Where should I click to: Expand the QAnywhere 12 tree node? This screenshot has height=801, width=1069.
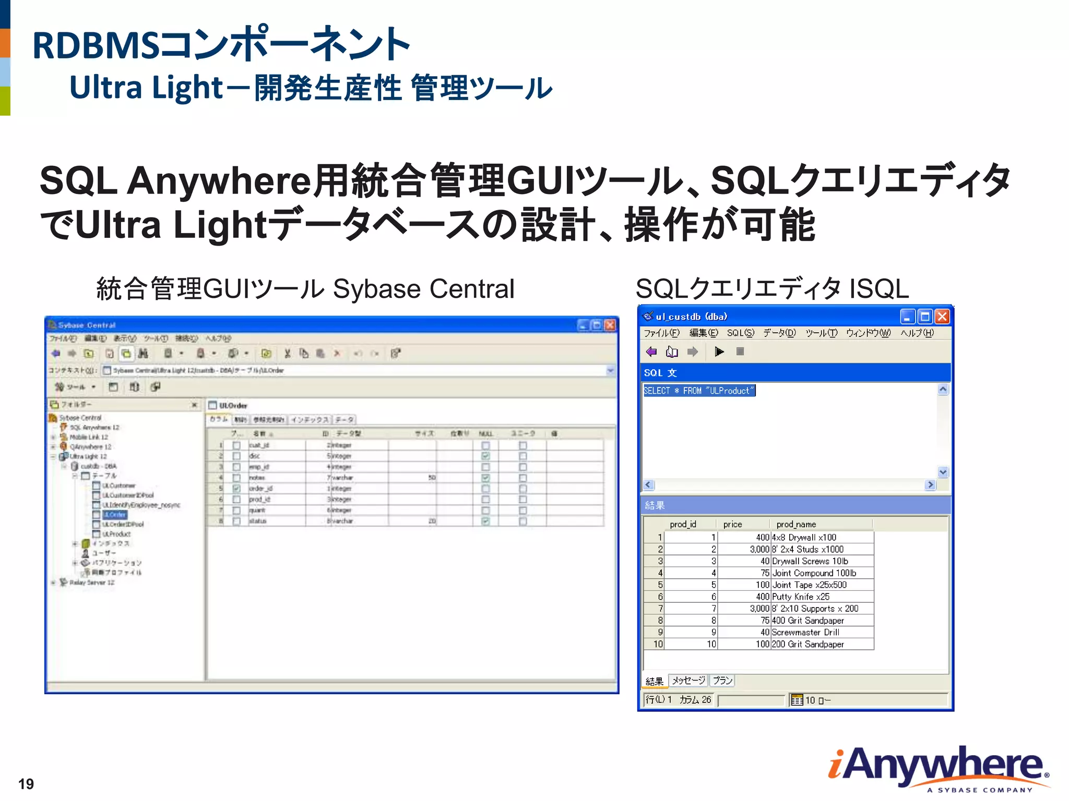(x=53, y=447)
